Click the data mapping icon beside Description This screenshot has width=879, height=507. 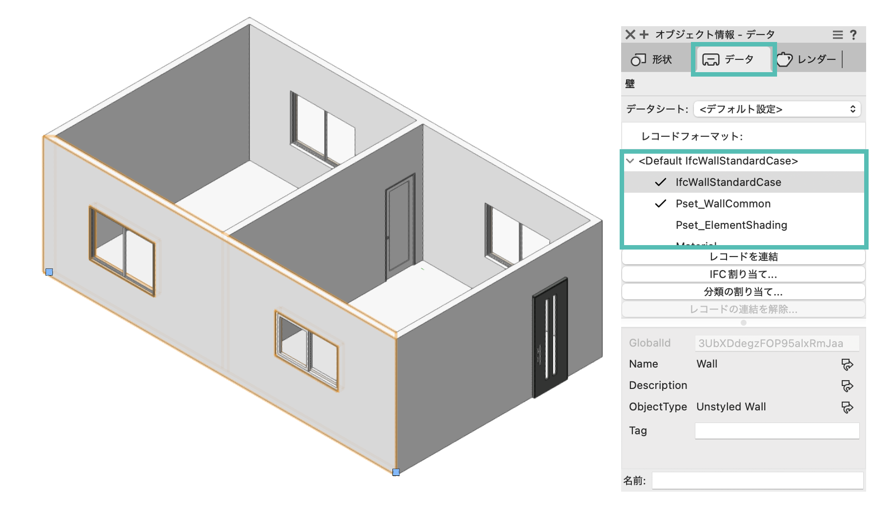coord(847,386)
